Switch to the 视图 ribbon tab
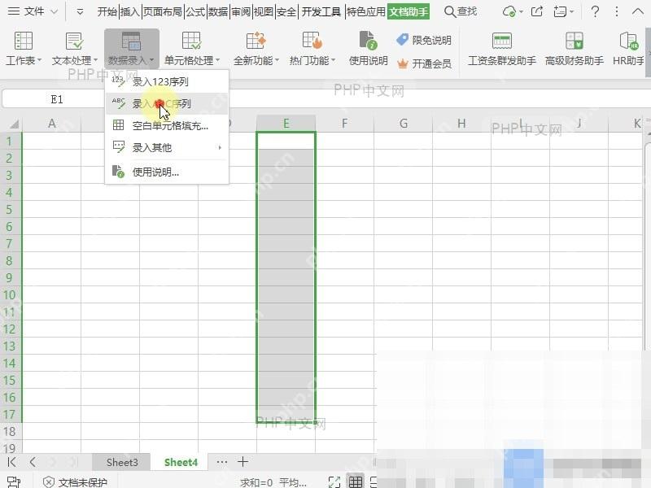The image size is (651, 488). (263, 11)
